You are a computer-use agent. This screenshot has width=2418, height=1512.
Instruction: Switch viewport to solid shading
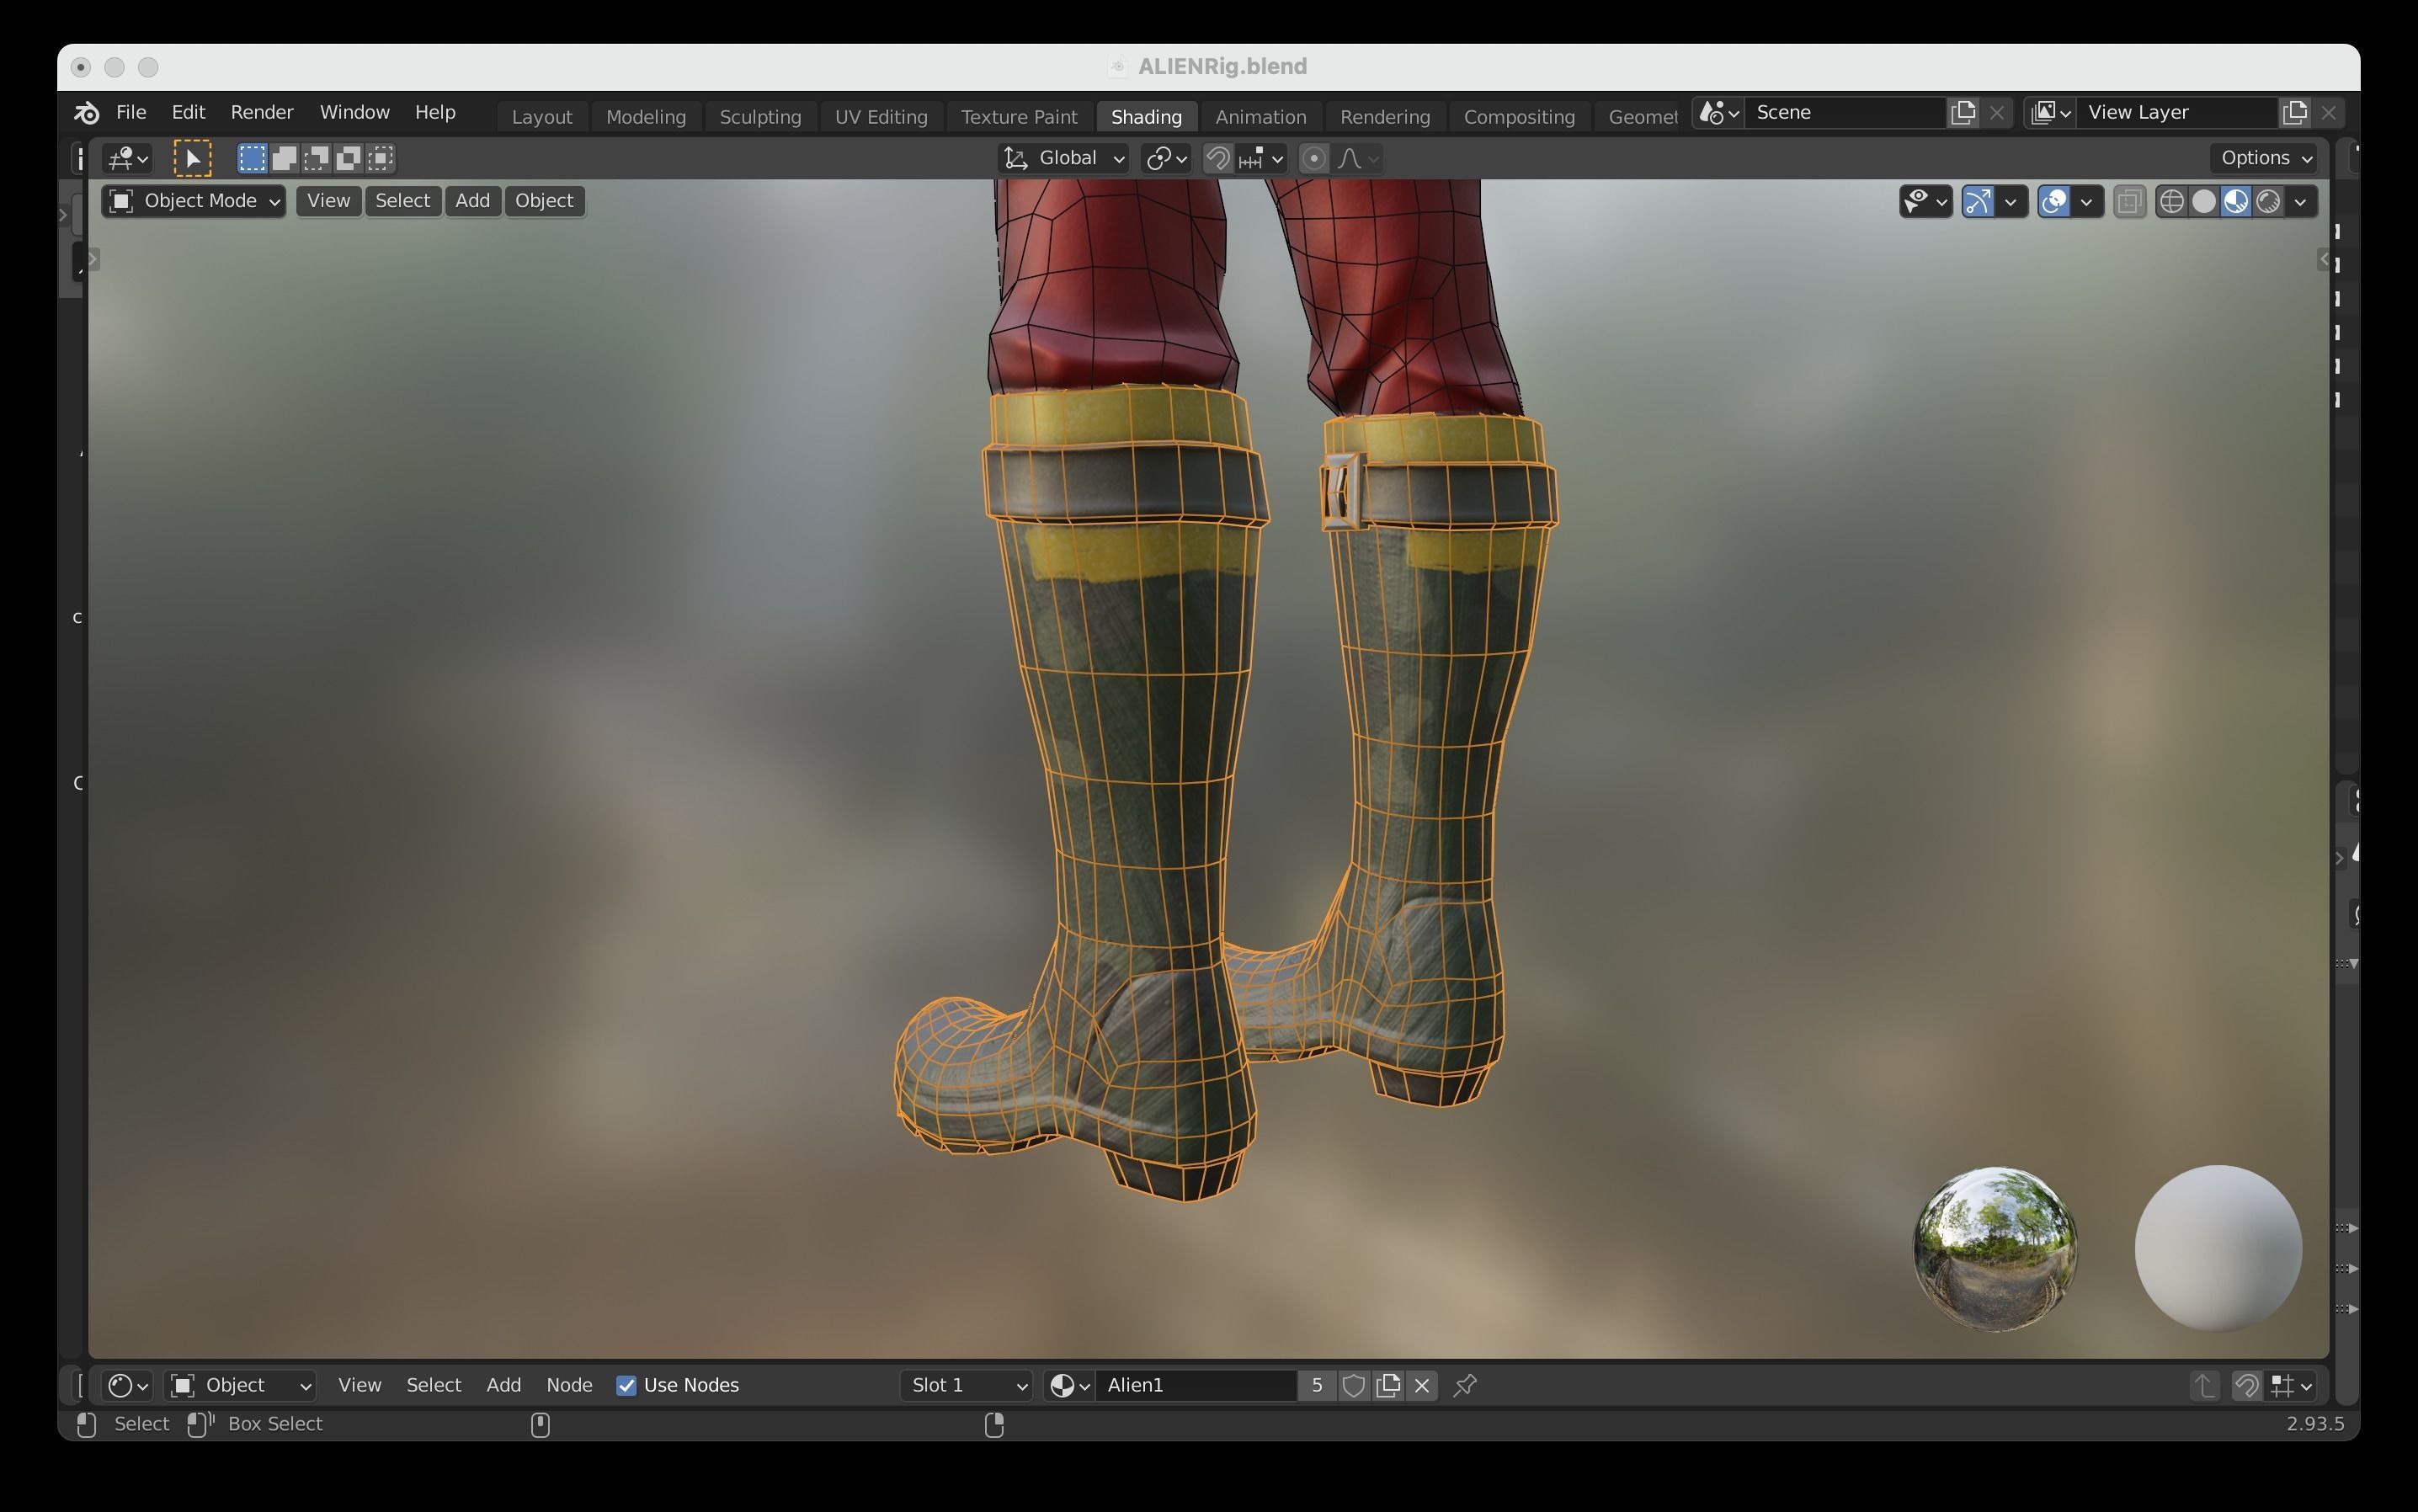pos(2203,202)
